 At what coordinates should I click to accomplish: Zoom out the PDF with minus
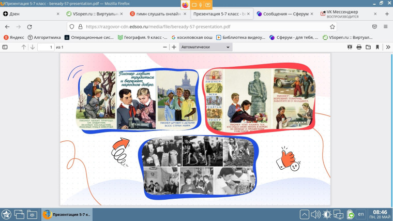pos(165,47)
